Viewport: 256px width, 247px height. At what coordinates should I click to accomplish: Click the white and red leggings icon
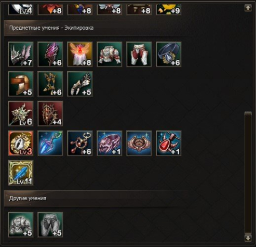139,54
